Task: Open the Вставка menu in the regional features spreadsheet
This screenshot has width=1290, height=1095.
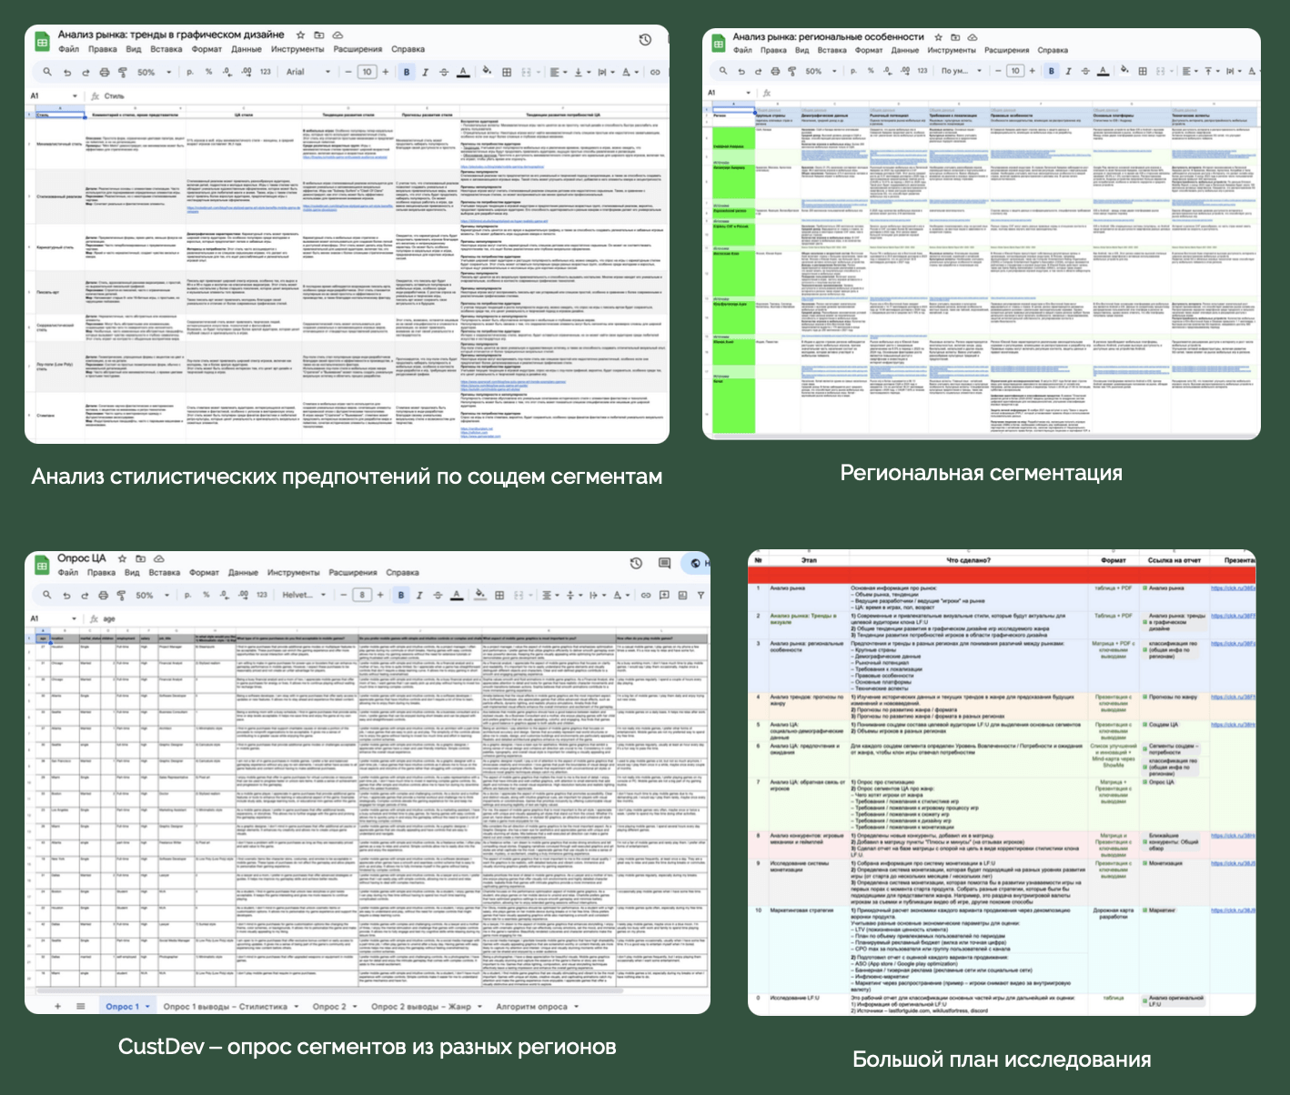Action: (x=831, y=50)
